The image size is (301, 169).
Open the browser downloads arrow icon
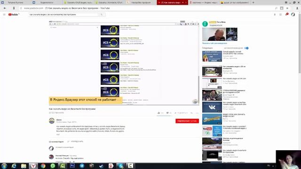coord(297,8)
